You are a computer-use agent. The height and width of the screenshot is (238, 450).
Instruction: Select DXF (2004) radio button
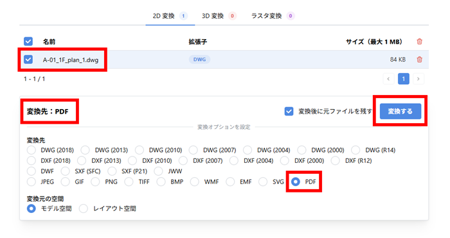(234, 160)
